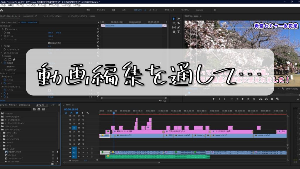Open Program monitor settings wrench
This screenshot has height=169, width=300.
pyautogui.click(x=283, y=89)
